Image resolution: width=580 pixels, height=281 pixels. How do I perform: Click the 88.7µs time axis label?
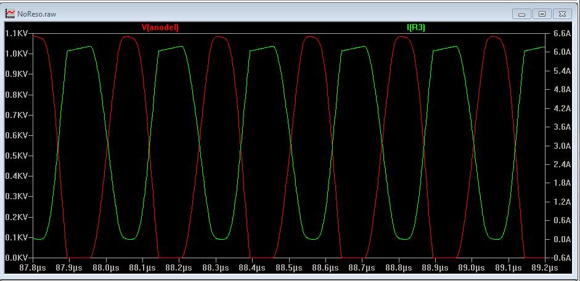coord(362,267)
